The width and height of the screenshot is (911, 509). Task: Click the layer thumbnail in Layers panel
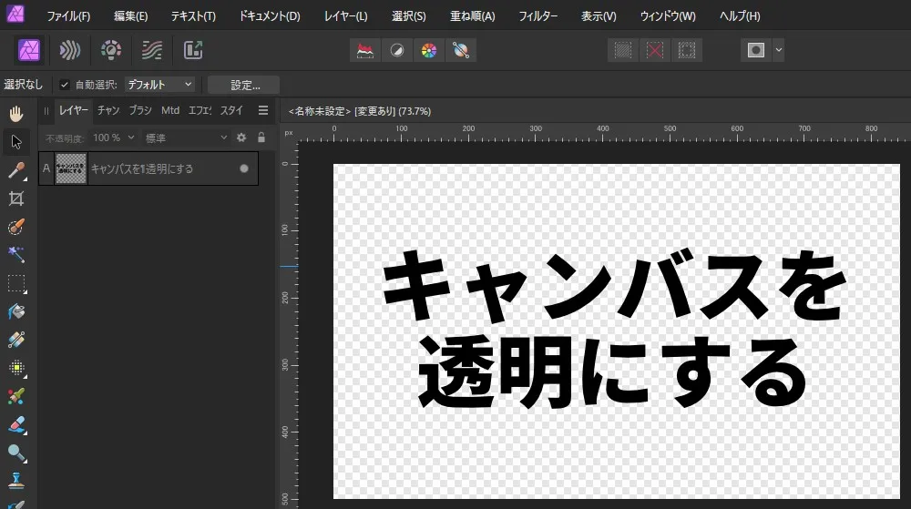point(71,168)
